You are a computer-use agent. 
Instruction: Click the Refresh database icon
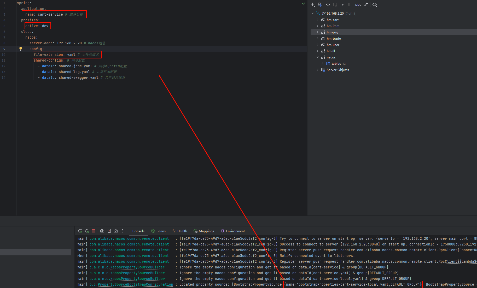pyautogui.click(x=328, y=4)
